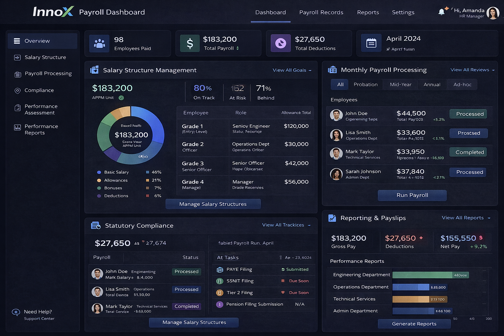The height and width of the screenshot is (336, 504).
Task: Click the $56,000 allowance for Grade 4
Action: (296, 182)
